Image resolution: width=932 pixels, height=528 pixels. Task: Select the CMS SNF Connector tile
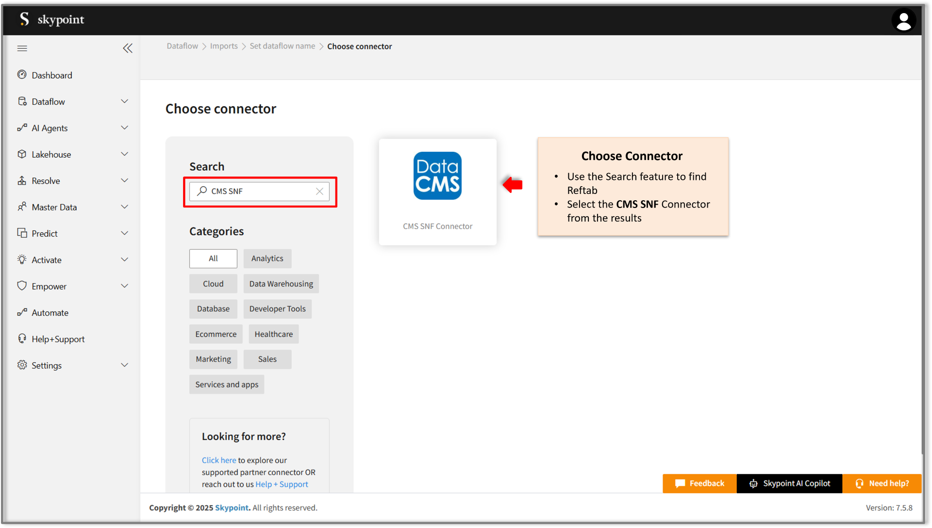pyautogui.click(x=437, y=192)
